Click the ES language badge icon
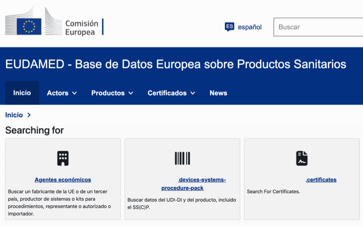 (x=229, y=27)
